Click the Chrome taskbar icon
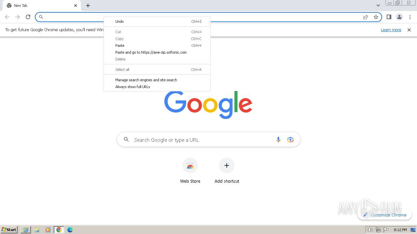Screen dimensions: 417x234 click(59, 230)
